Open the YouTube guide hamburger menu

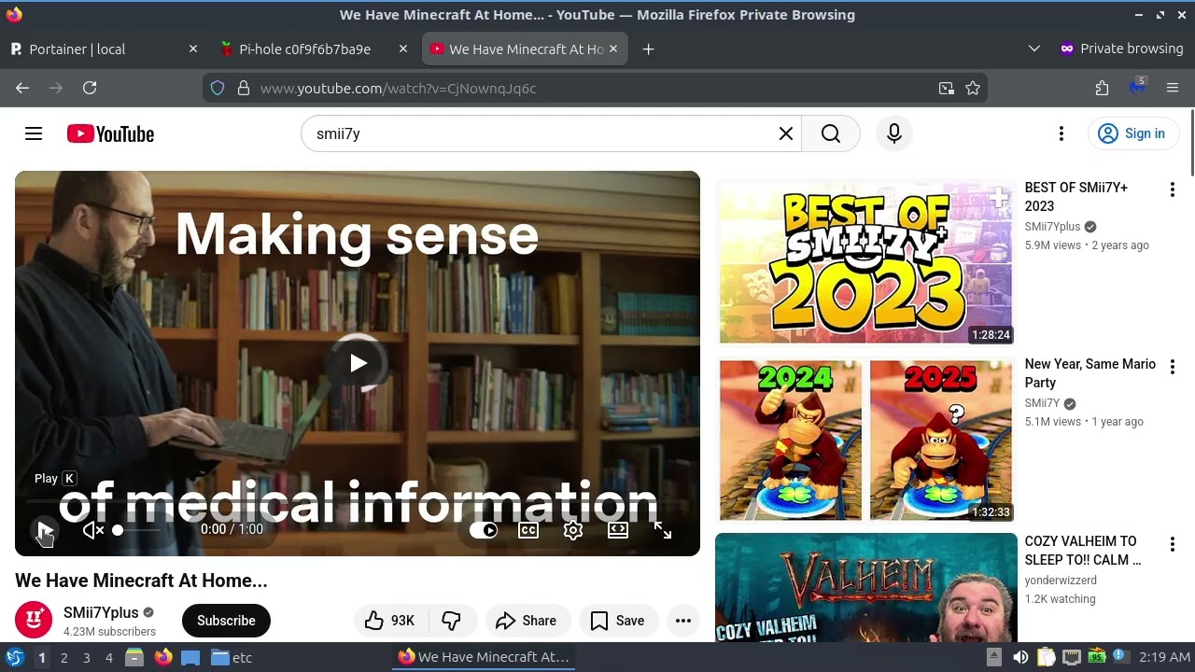[34, 133]
